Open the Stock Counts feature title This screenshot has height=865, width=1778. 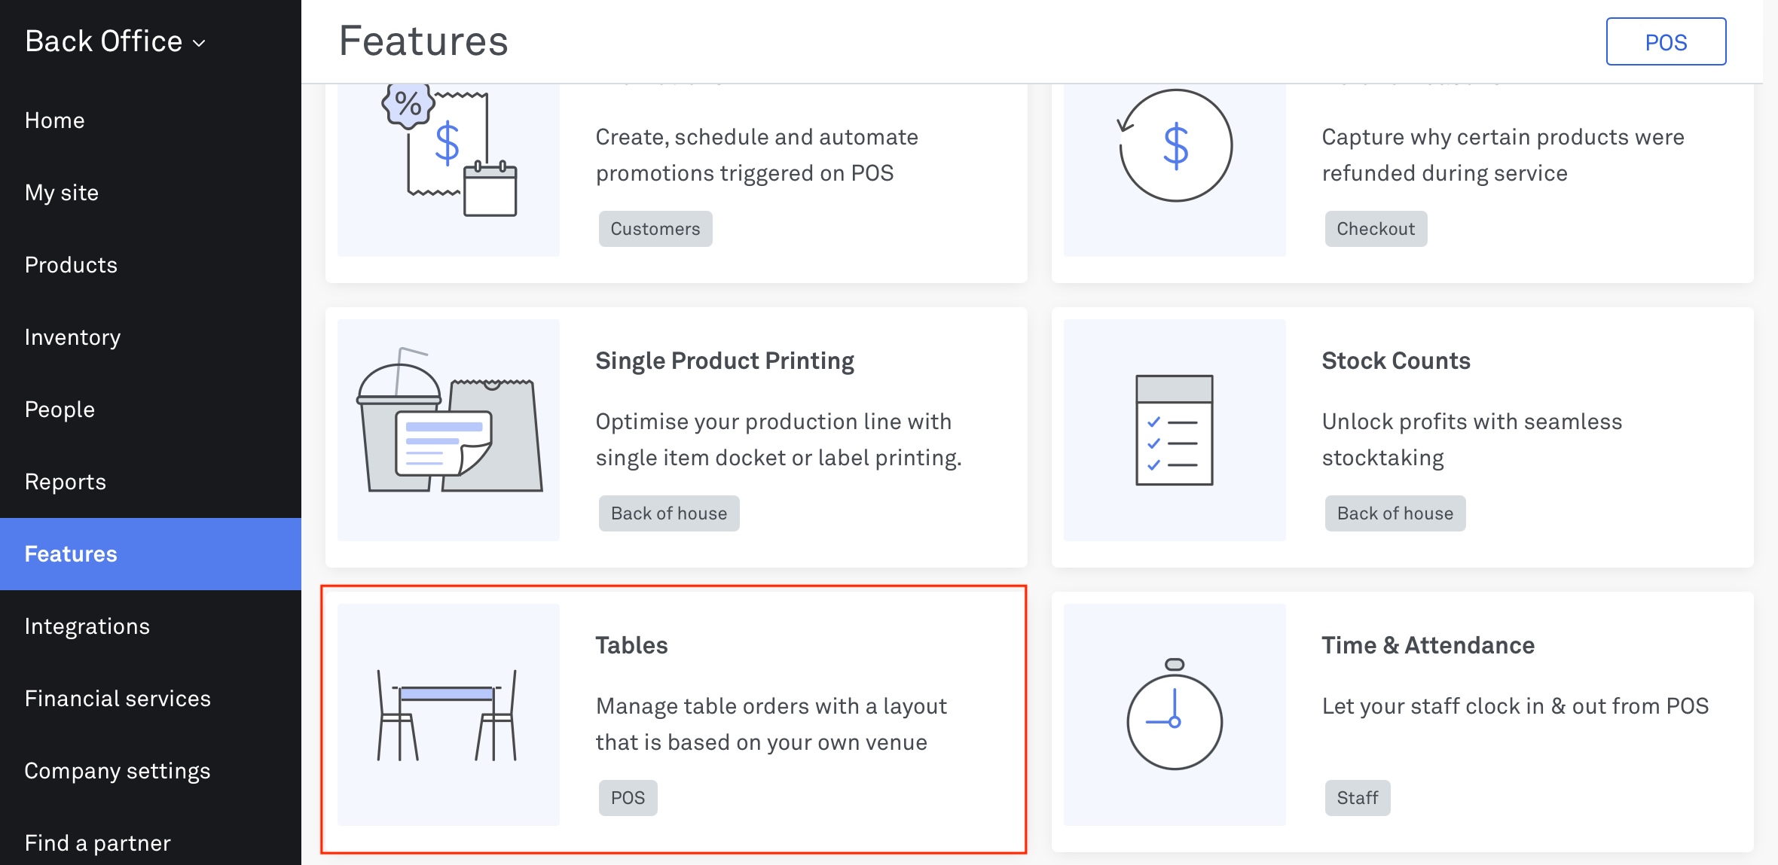(x=1396, y=361)
